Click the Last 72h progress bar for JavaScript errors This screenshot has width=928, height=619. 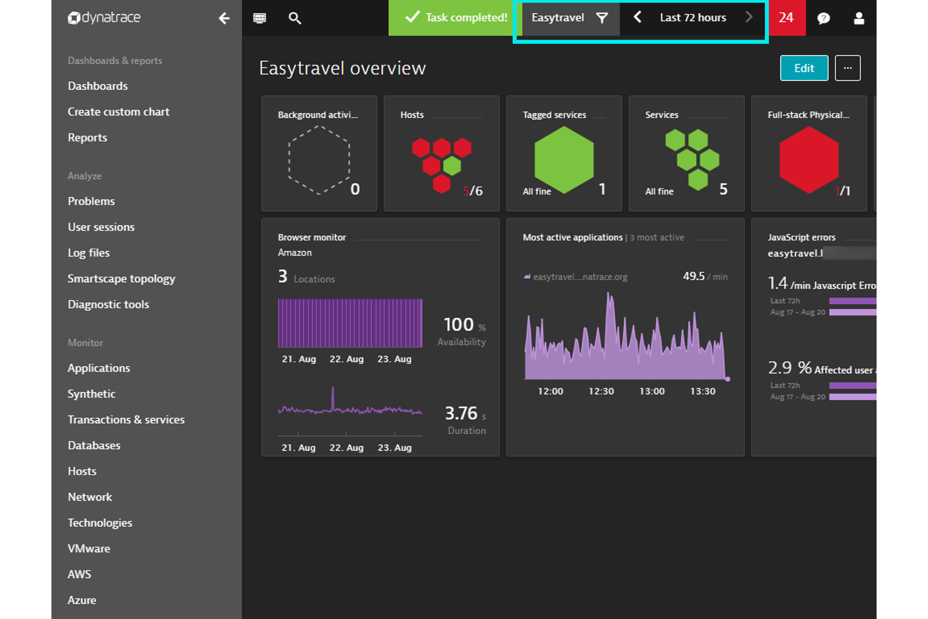click(x=877, y=301)
